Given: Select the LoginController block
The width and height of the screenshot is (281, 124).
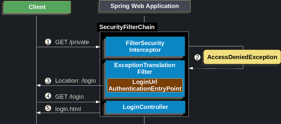Looking at the screenshot, I should coord(145,107).
